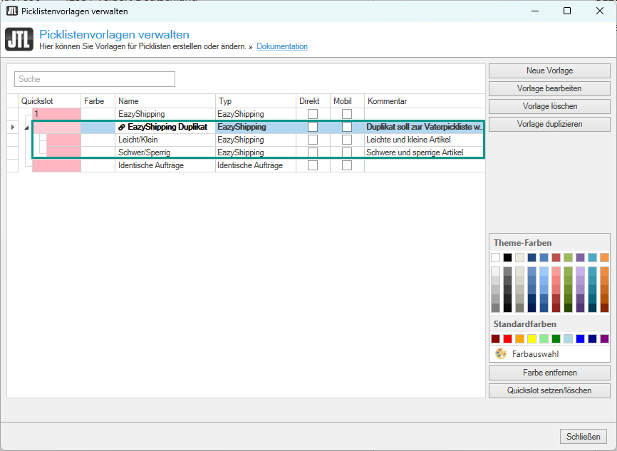Click the link icon beside EazyShipping Duplikat
Image resolution: width=617 pixels, height=451 pixels.
coord(122,127)
